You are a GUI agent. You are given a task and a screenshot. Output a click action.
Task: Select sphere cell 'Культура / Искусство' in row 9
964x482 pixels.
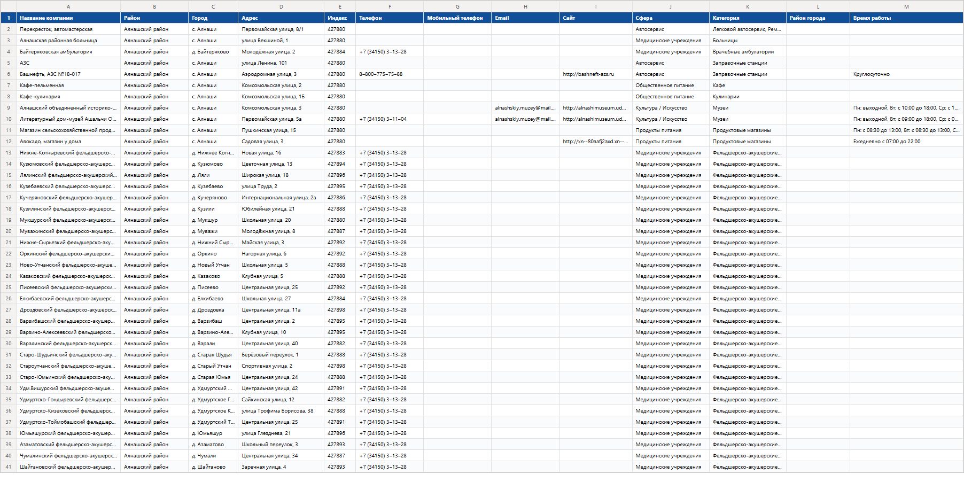tap(671, 108)
